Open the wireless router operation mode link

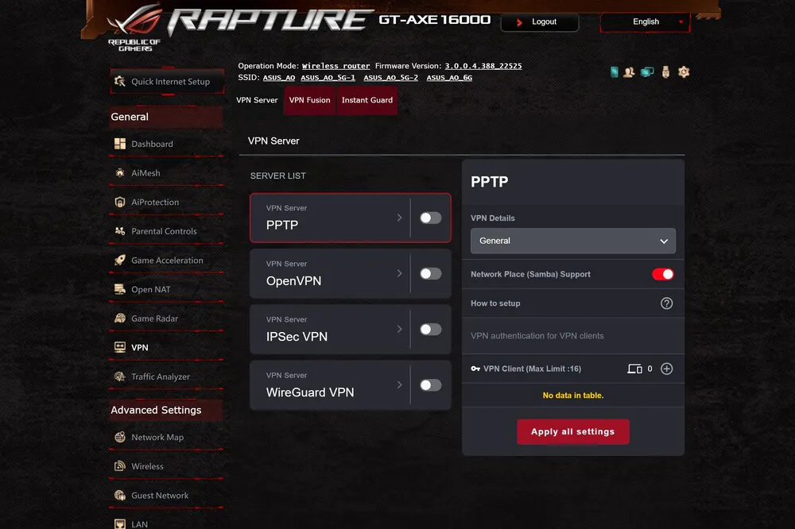(335, 66)
